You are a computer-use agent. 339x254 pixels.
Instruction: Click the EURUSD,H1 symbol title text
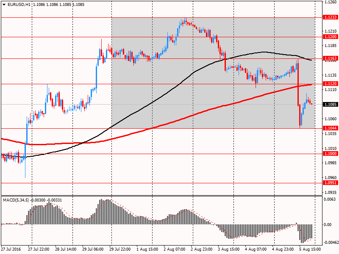pos(19,5)
